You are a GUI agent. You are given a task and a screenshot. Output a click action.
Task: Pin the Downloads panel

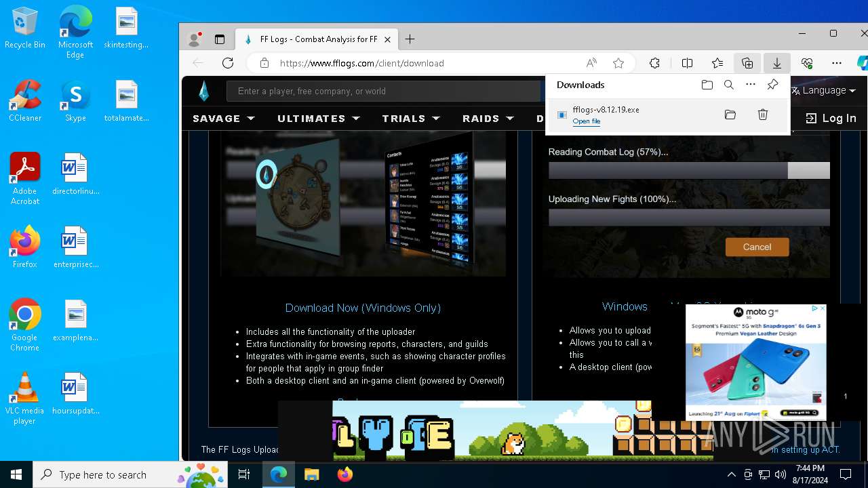pos(772,85)
